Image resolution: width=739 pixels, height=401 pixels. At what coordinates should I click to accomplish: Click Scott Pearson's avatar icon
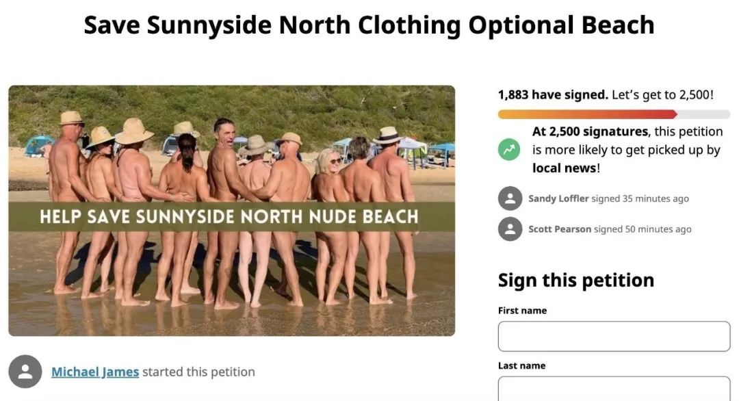tap(510, 229)
